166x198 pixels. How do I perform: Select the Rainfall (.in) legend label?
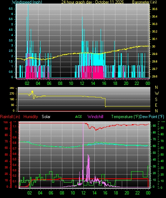[x=10, y=117]
